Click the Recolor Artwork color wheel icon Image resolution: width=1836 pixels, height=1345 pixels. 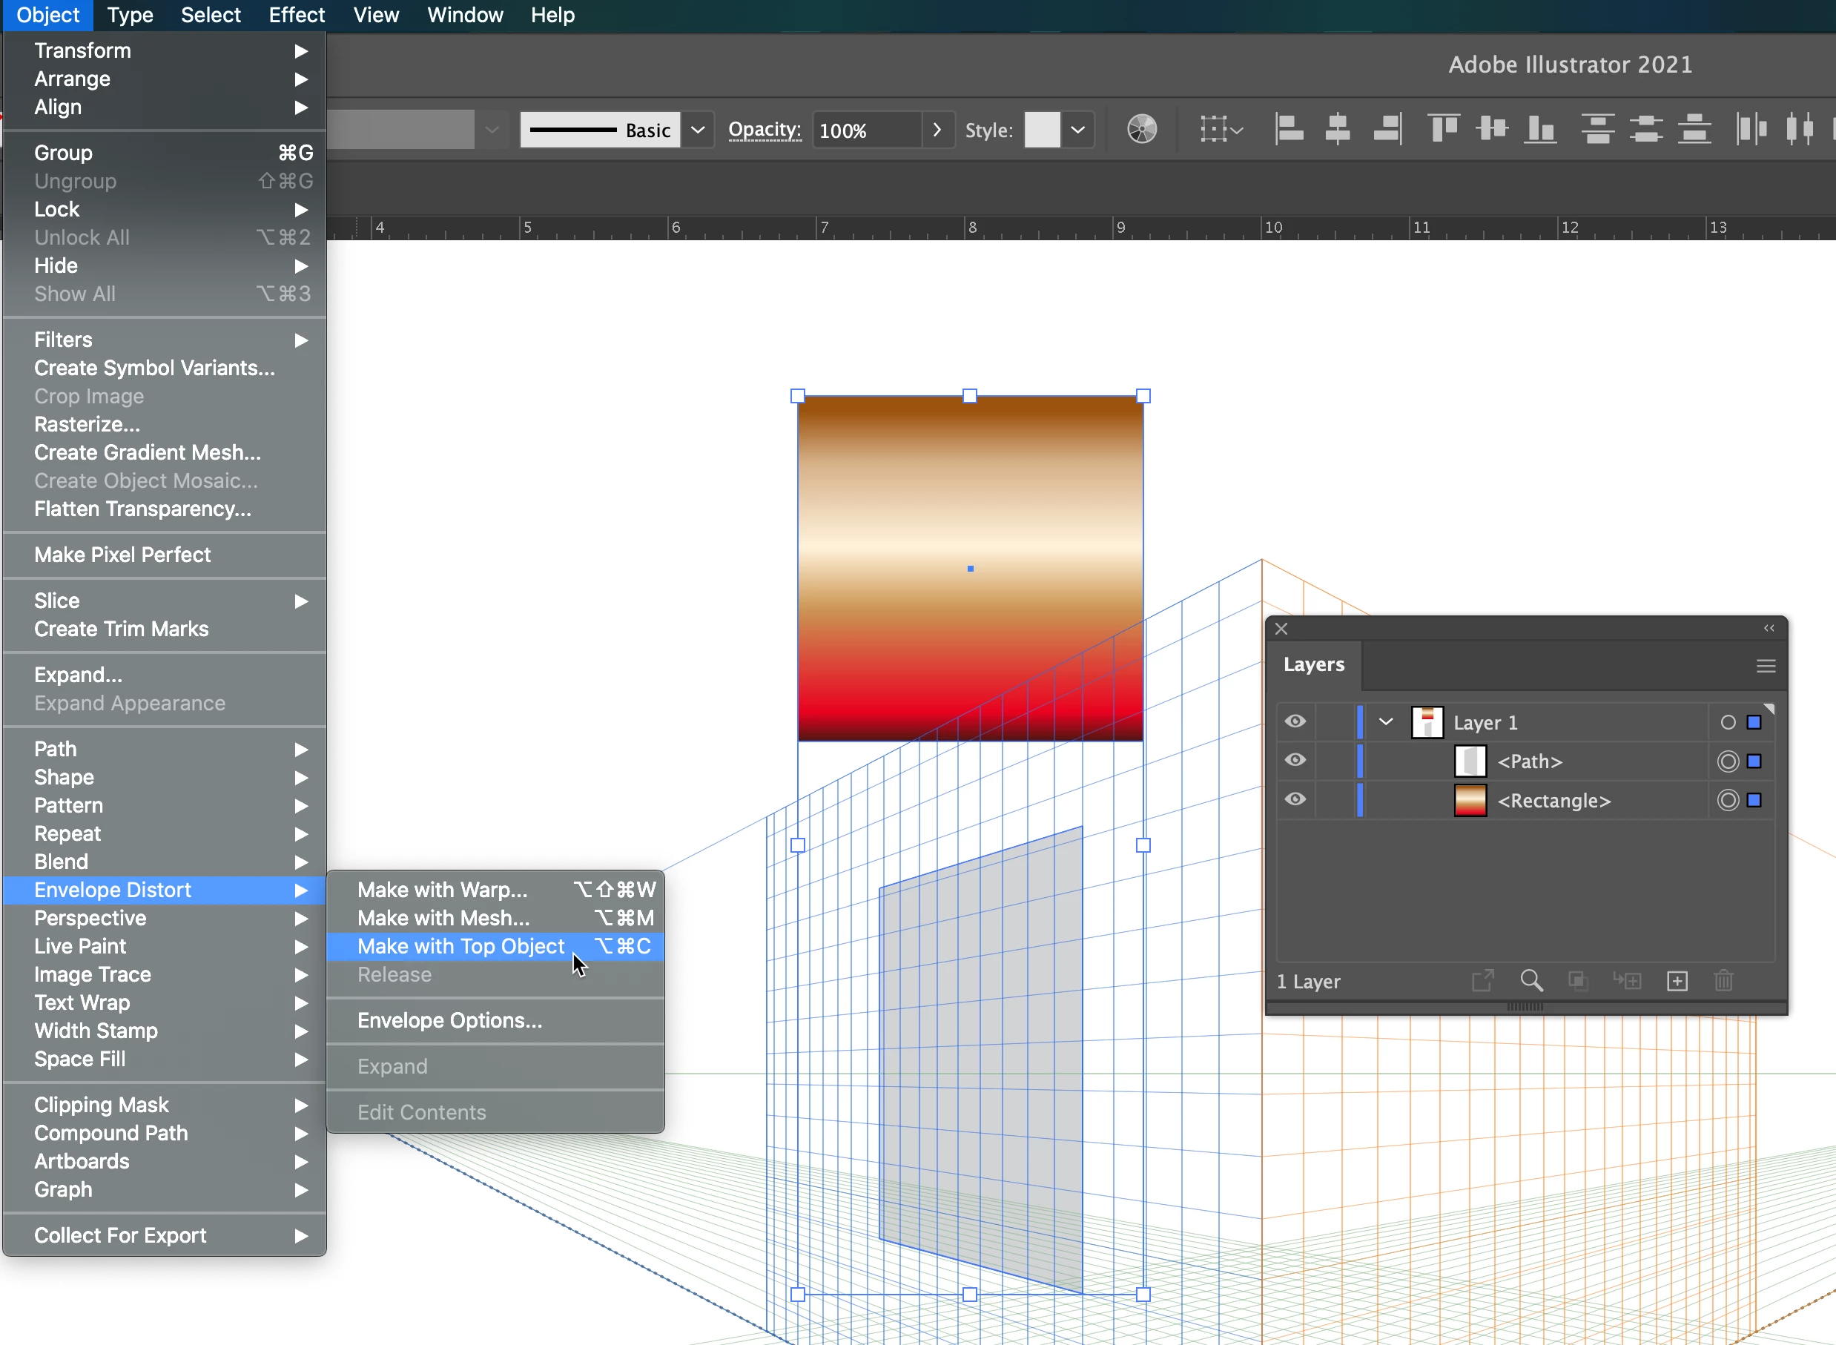(x=1141, y=130)
